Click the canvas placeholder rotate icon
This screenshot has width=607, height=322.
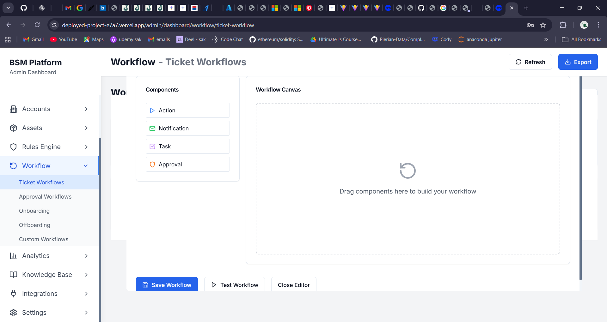pyautogui.click(x=408, y=171)
